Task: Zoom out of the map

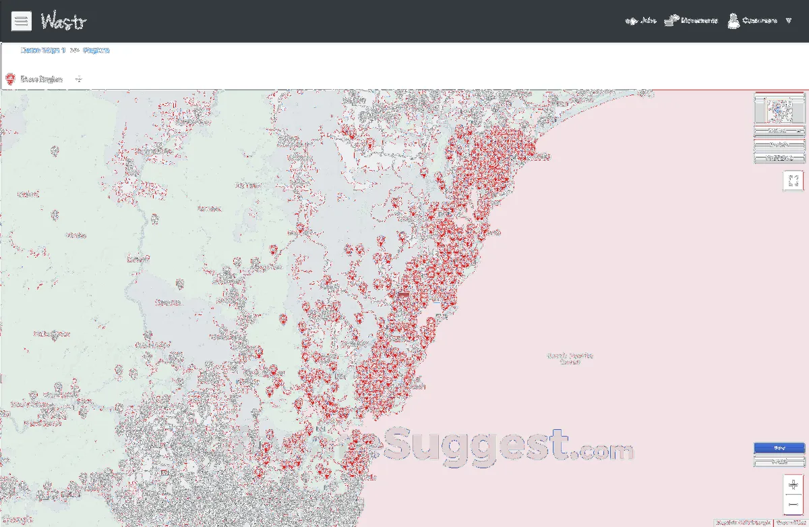Action: point(793,504)
